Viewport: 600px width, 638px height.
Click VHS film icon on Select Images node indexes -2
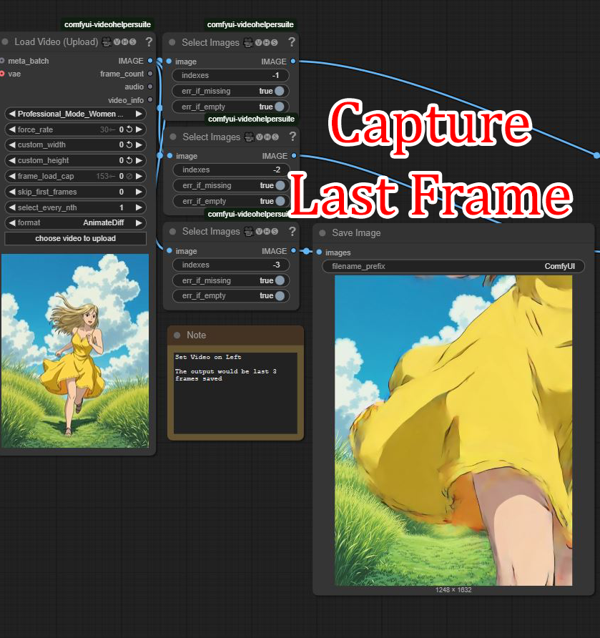[249, 137]
